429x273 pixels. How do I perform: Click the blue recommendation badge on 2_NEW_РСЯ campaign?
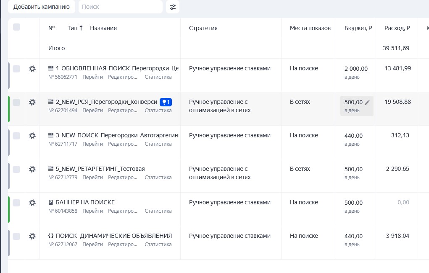pyautogui.click(x=166, y=102)
